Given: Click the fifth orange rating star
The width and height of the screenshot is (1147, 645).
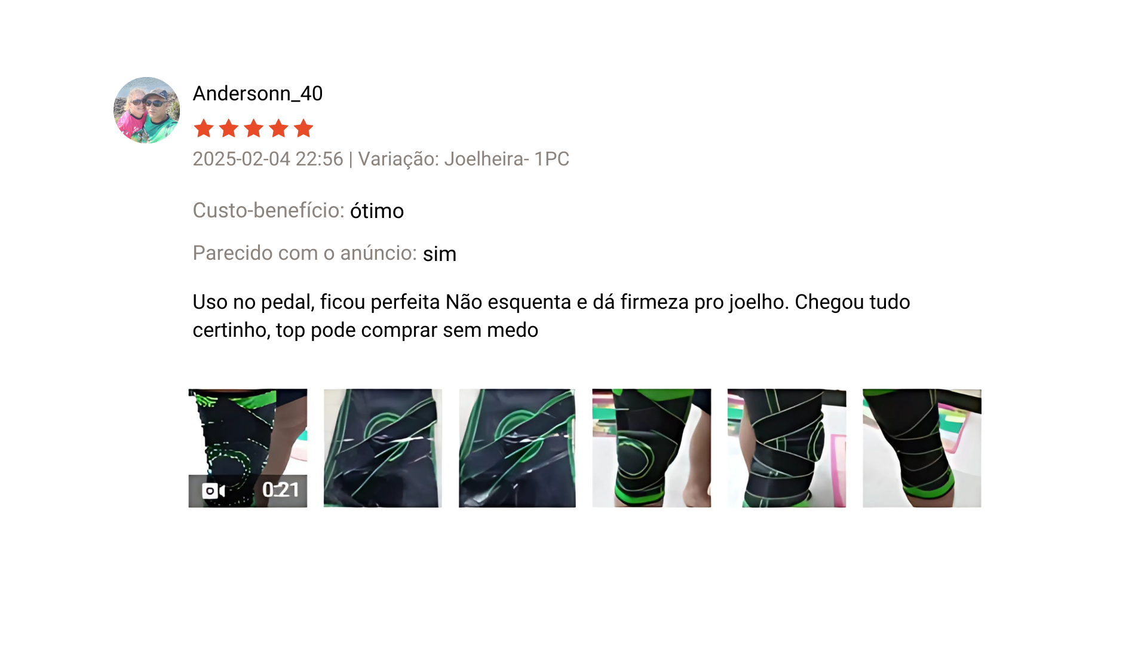Looking at the screenshot, I should click(303, 128).
